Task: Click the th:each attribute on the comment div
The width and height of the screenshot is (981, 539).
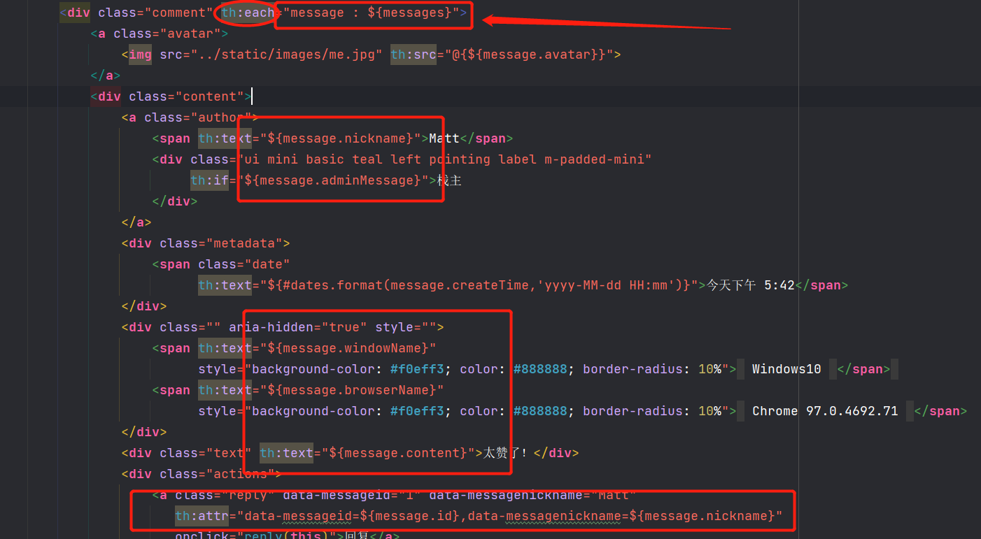Action: pos(248,13)
